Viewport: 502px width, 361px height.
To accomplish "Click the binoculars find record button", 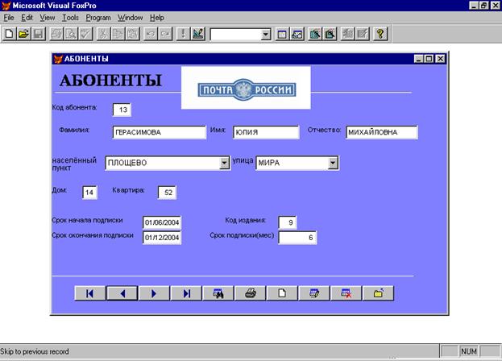I will [x=218, y=293].
